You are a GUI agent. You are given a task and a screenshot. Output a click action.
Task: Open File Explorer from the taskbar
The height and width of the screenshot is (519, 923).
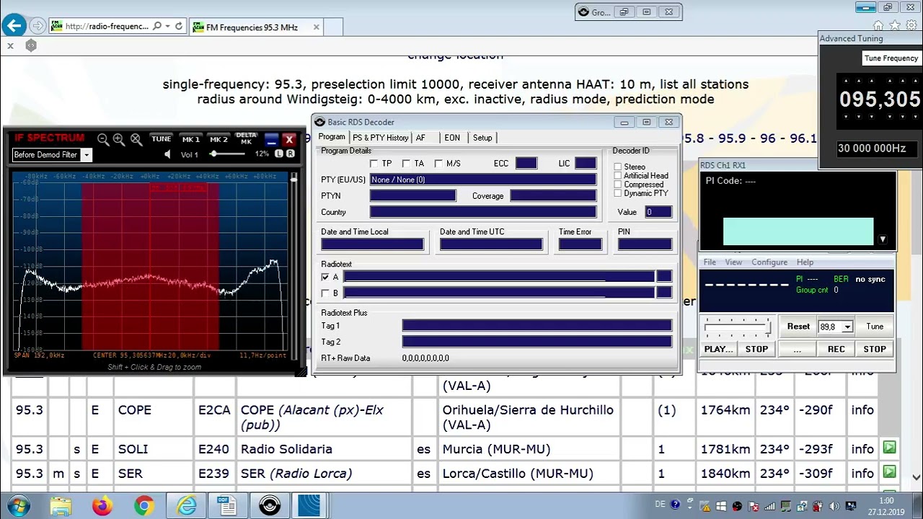coord(61,506)
